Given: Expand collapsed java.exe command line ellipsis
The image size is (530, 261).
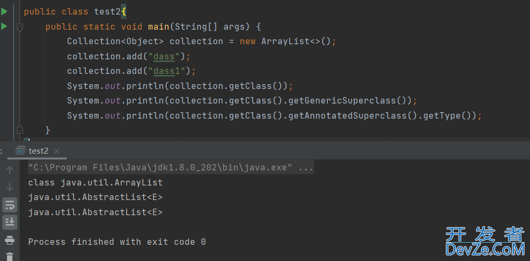Looking at the screenshot, I should 305,168.
